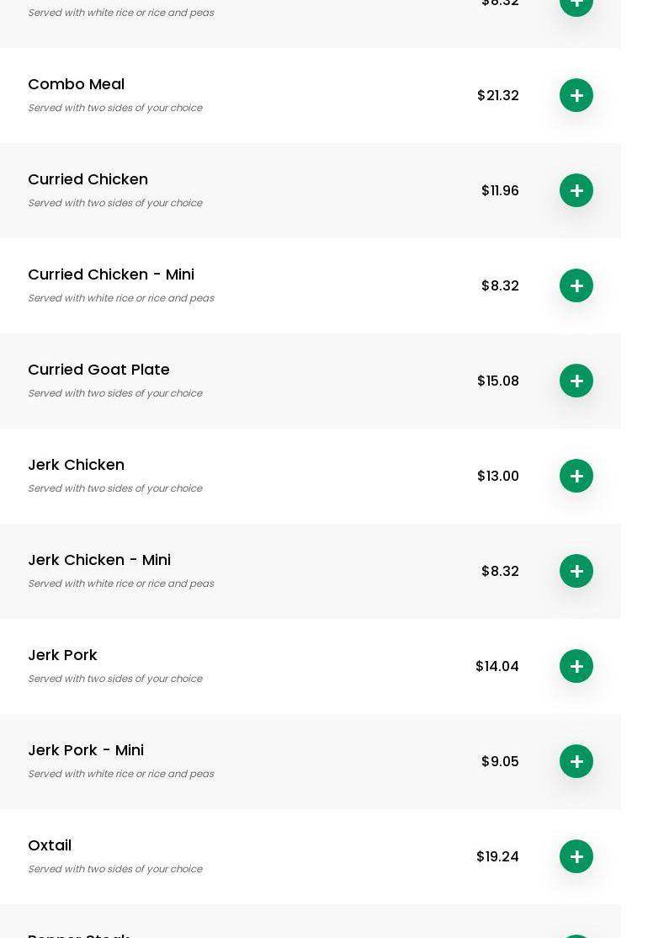Click Jerk Pork's sides description text
This screenshot has width=648, height=938.
point(114,679)
